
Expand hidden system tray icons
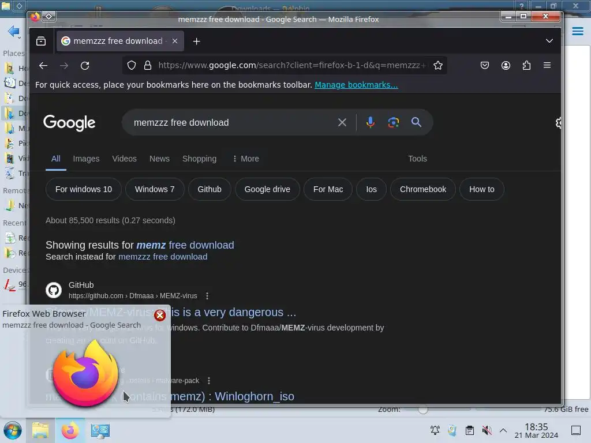tap(503, 430)
